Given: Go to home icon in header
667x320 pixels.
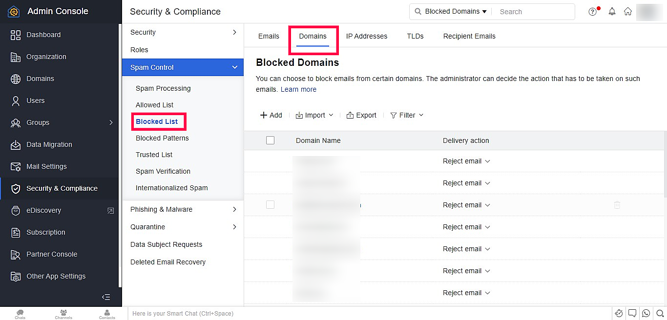Looking at the screenshot, I should pyautogui.click(x=628, y=12).
